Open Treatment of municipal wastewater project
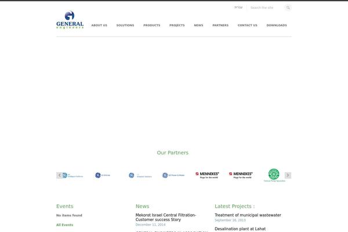This screenshot has width=348, height=232. pos(248,215)
